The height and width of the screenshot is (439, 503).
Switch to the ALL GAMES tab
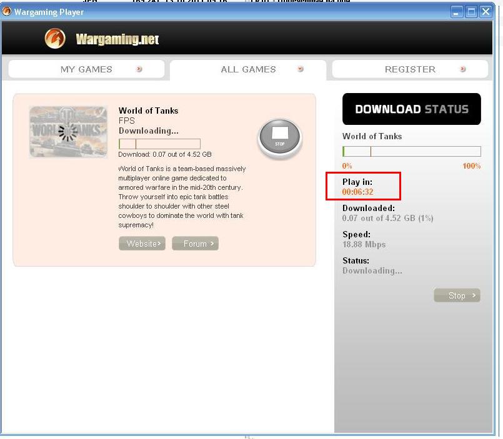pyautogui.click(x=248, y=69)
